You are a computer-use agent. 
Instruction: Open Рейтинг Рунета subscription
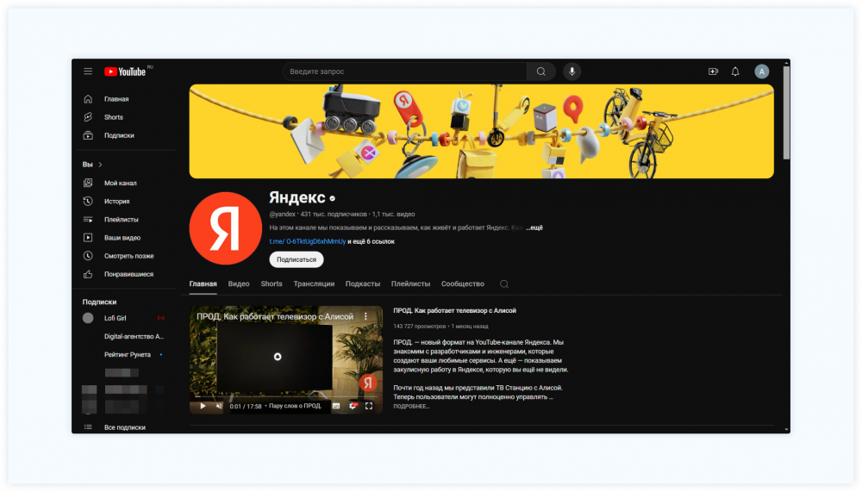[127, 355]
